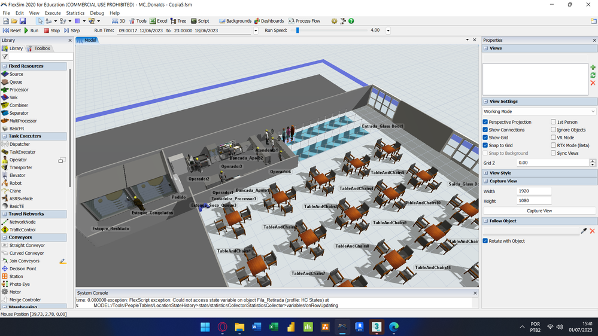
Task: Run the simulation
Action: (31, 30)
